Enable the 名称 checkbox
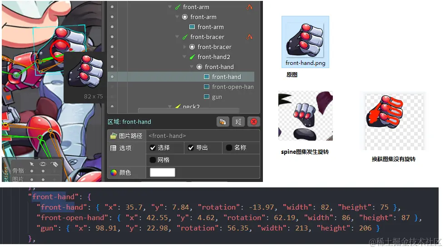Image resolution: width=445 pixels, height=250 pixels. [229, 147]
